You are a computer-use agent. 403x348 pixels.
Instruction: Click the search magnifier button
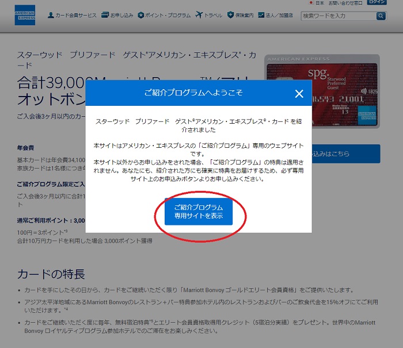click(381, 16)
